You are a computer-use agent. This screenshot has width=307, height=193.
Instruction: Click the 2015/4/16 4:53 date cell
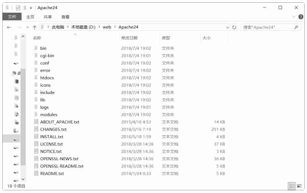(x=136, y=122)
